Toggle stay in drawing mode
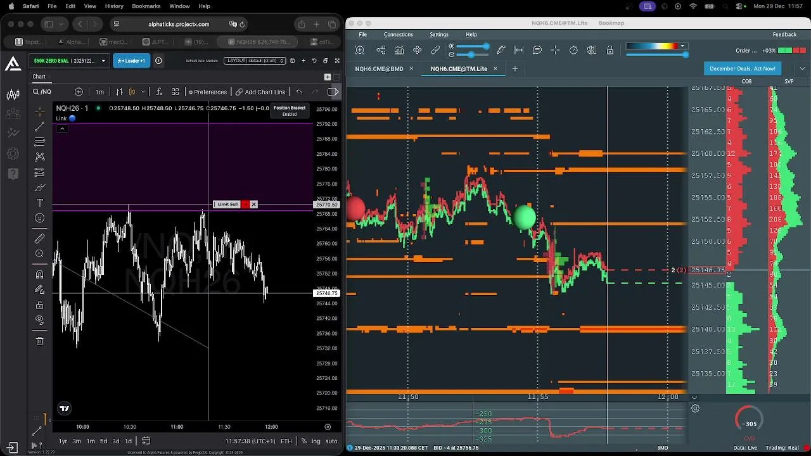 [39, 289]
